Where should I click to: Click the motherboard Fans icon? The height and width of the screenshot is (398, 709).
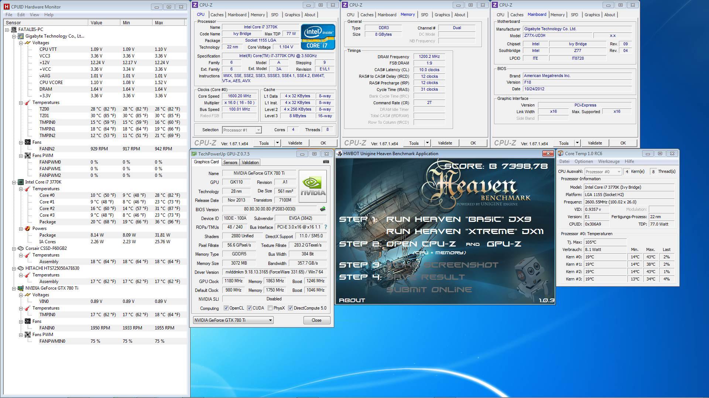tap(28, 142)
